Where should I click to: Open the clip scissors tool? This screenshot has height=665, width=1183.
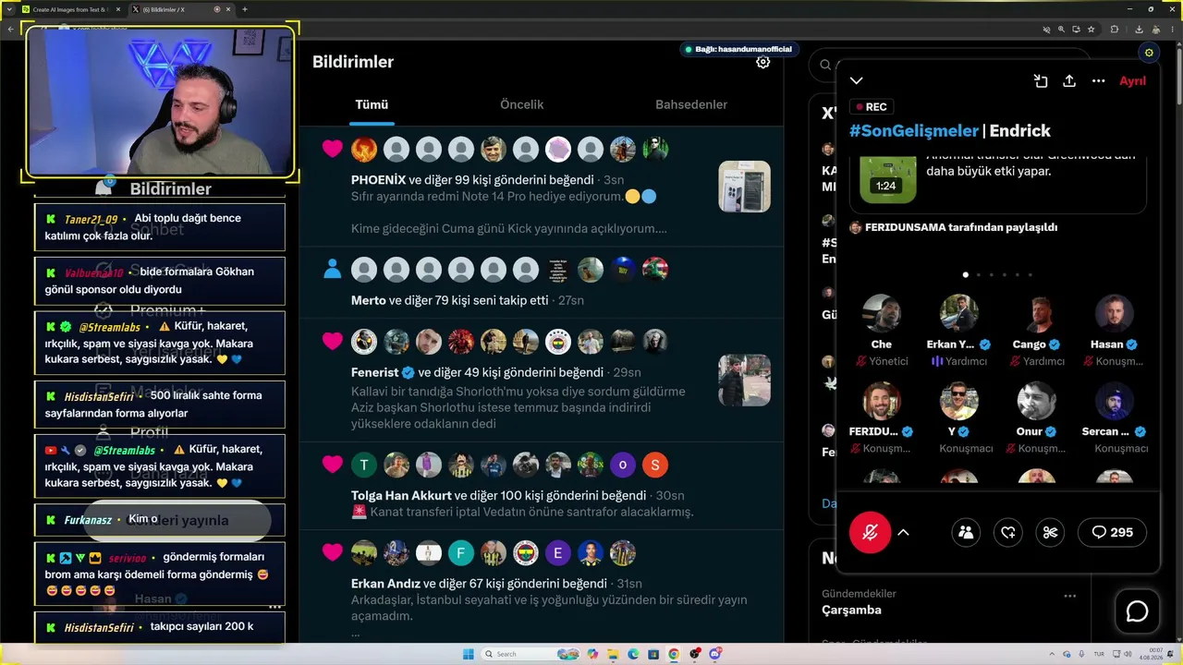(1050, 532)
